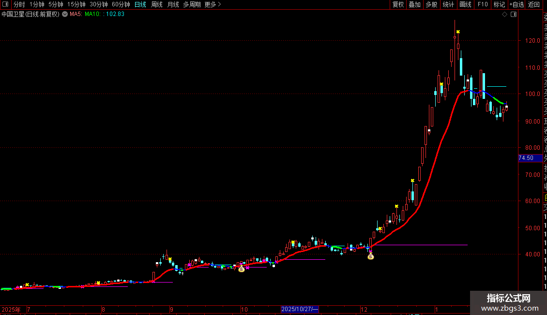Image resolution: width=547 pixels, height=315 pixels.
Task: Toggle the left panel icon at top-left
Action: tap(5, 4)
